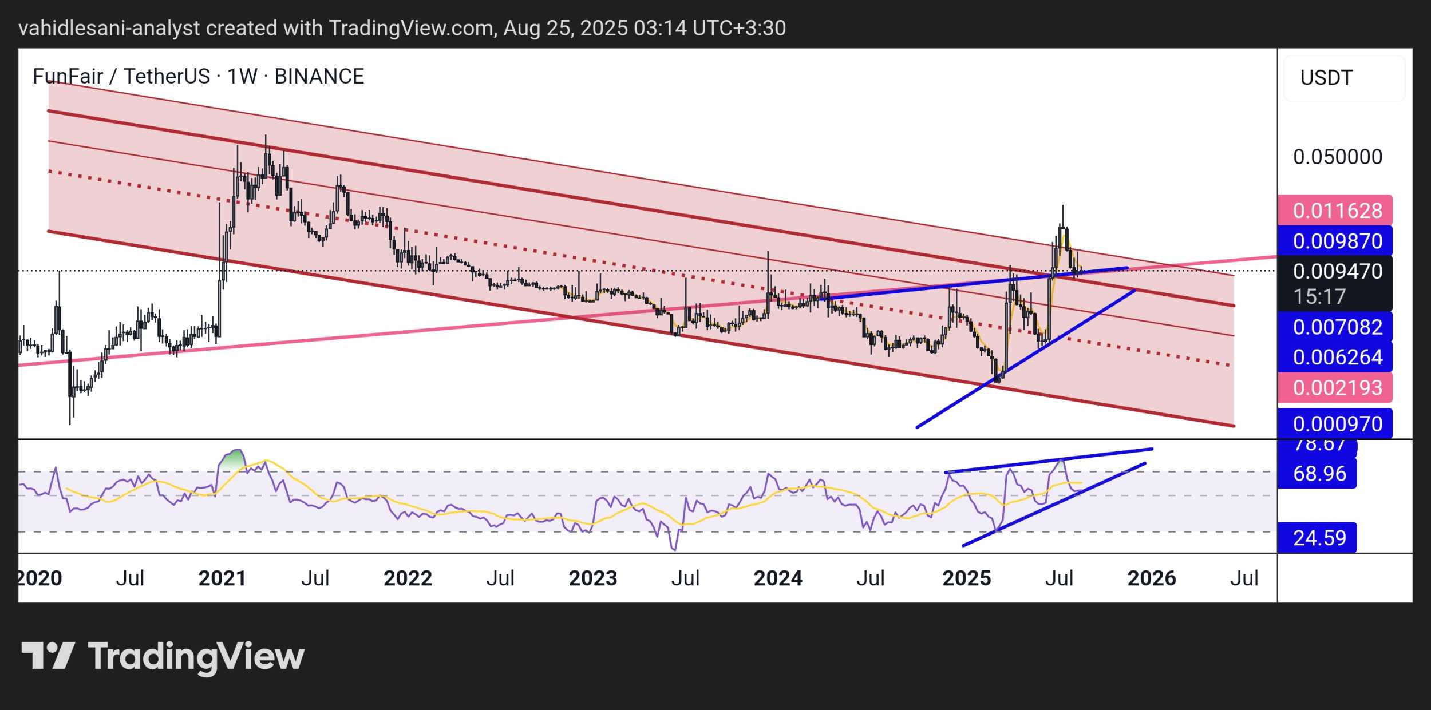Click the 15:17 countdown timer label

1319,296
